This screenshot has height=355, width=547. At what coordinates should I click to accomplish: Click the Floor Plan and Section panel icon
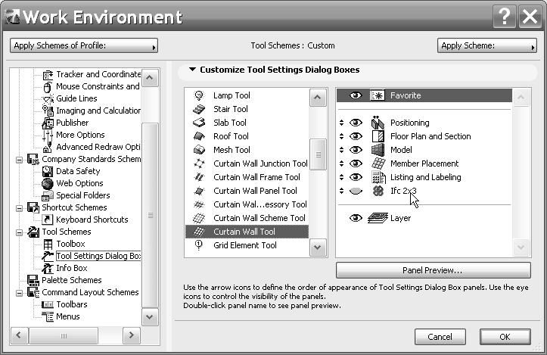pos(378,136)
